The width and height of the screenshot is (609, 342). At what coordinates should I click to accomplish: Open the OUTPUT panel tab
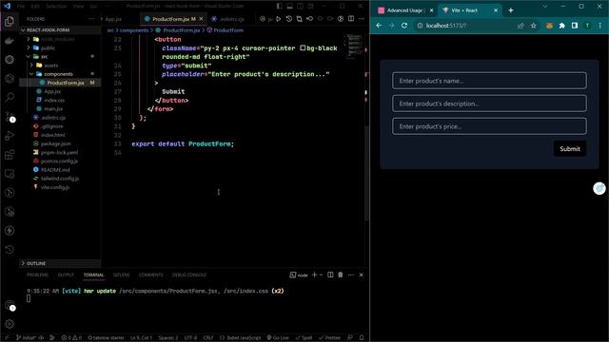point(66,275)
